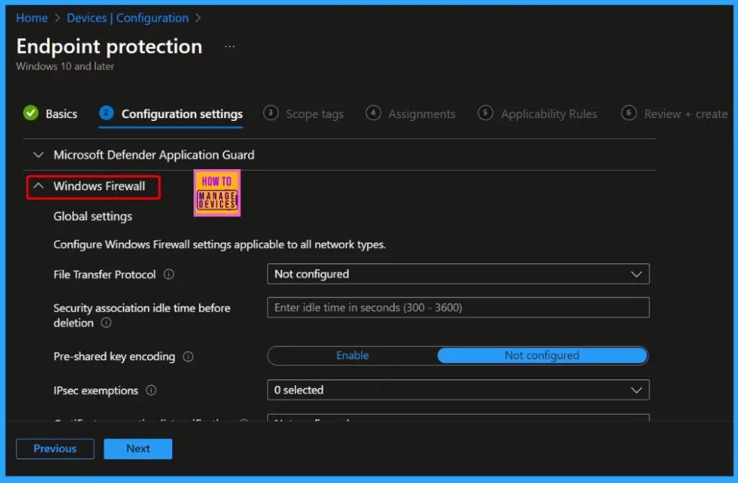This screenshot has height=483, width=738.
Task: Open the ellipsis menu beside Endpoint protection
Action: (x=229, y=47)
